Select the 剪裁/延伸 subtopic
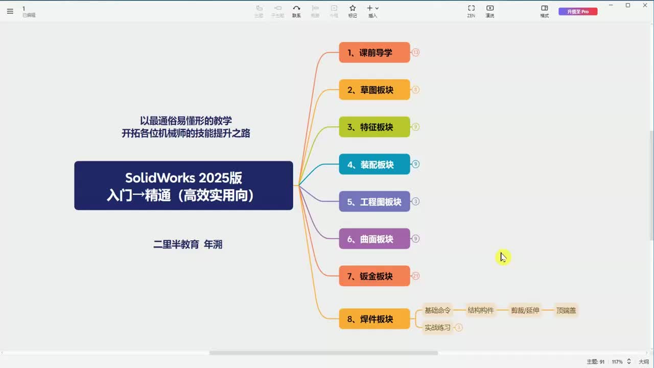Screen dimensions: 654x368 pyautogui.click(x=525, y=310)
